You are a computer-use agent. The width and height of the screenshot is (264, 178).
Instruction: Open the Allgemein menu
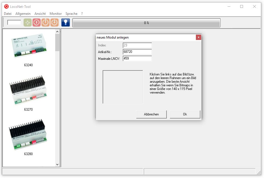click(x=23, y=14)
